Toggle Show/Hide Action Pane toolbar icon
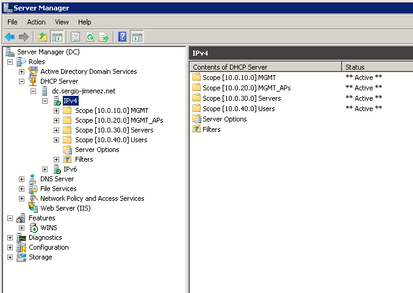Viewport: 413px width, 293px height. coord(137,37)
